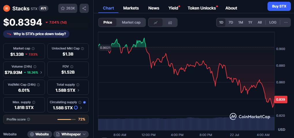Click the Profile score 72% bar

pos(67,119)
